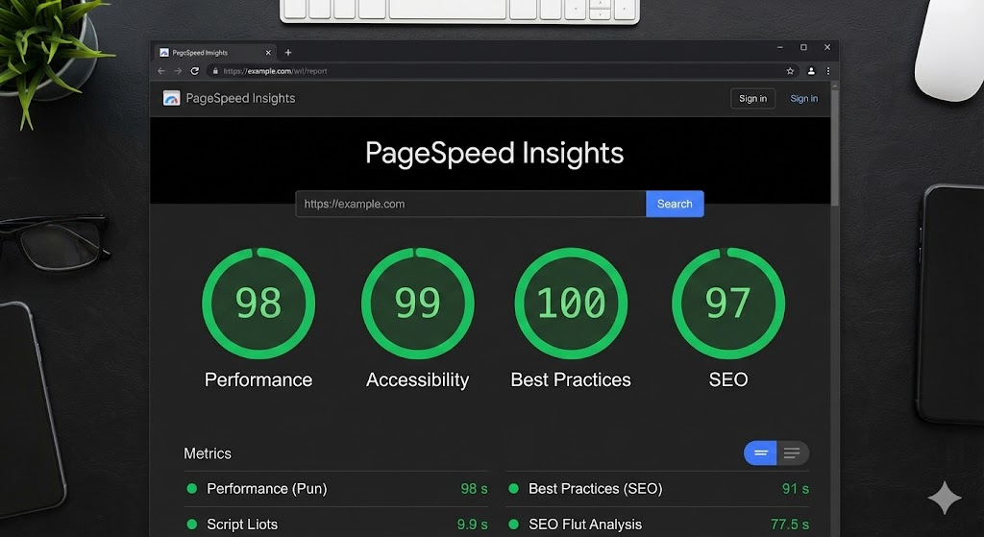The image size is (984, 537).
Task: Click the Script Liots metric row
Action: 336,524
